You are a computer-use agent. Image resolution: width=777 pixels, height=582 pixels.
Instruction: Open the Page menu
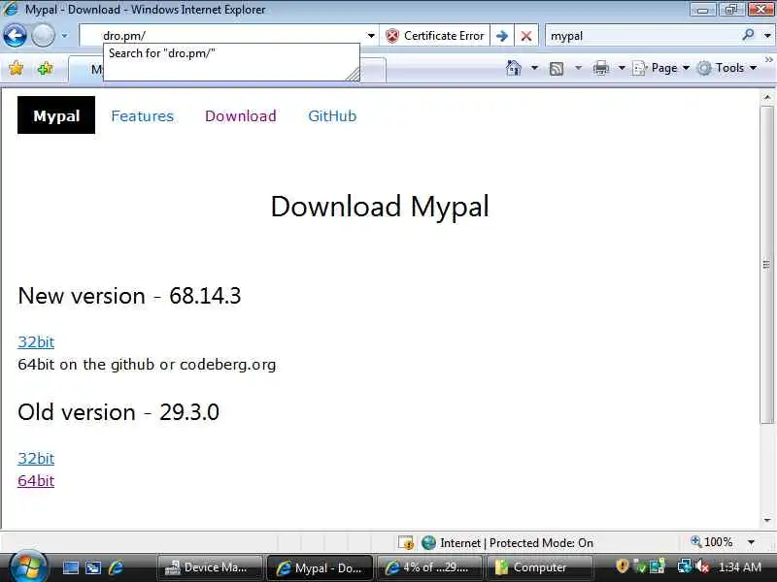tap(661, 68)
